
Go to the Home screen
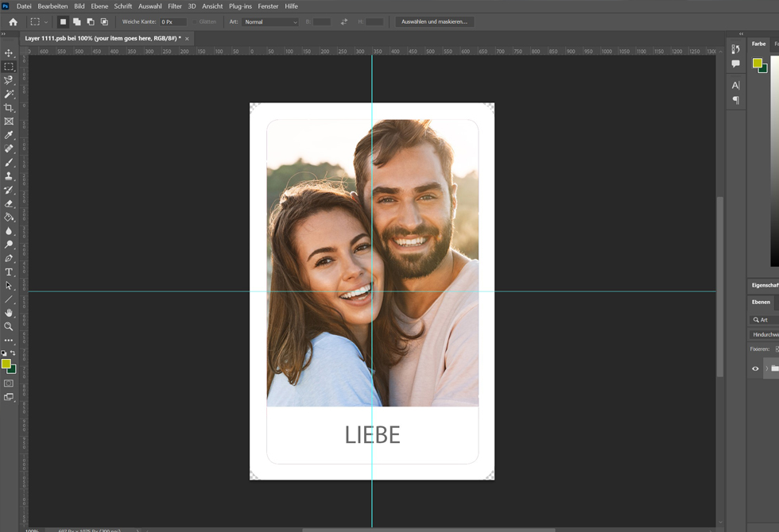13,22
